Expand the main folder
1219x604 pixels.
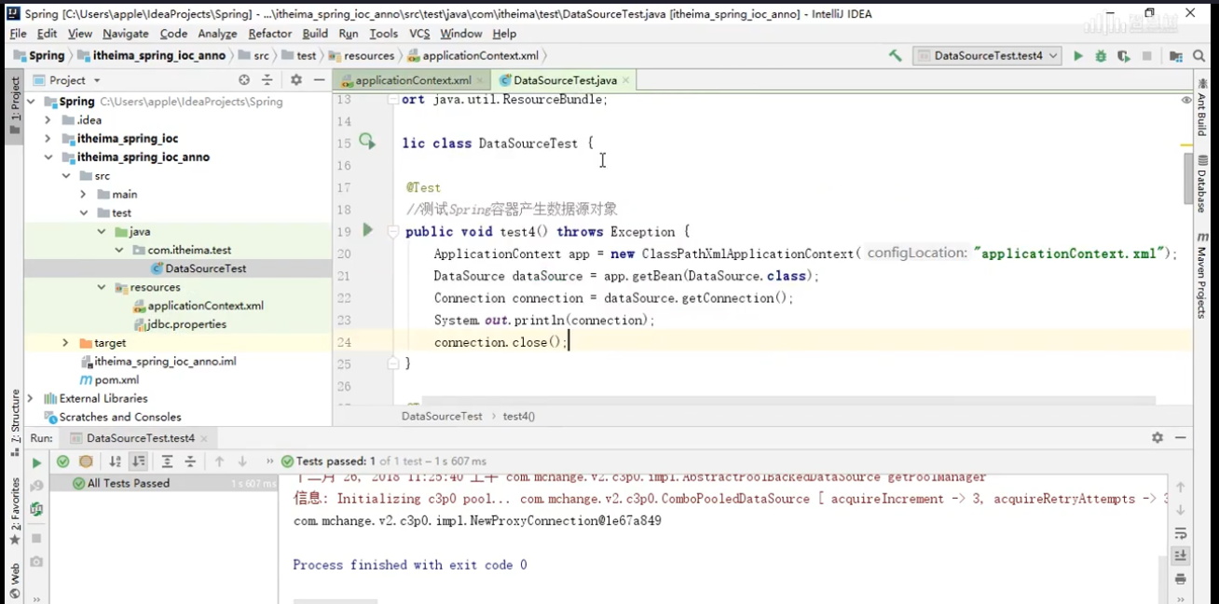coord(83,195)
